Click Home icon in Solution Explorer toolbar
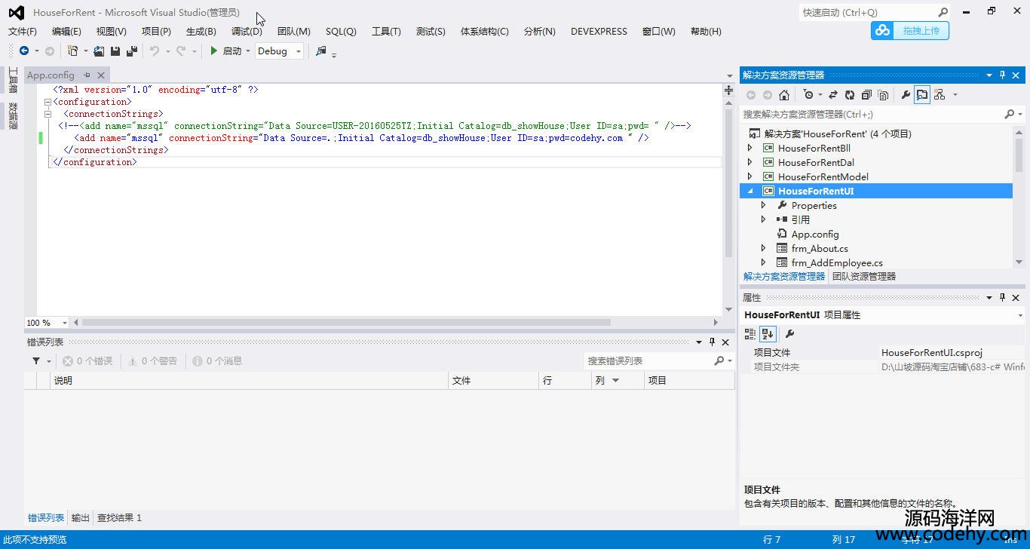The height and width of the screenshot is (549, 1030). (x=784, y=95)
